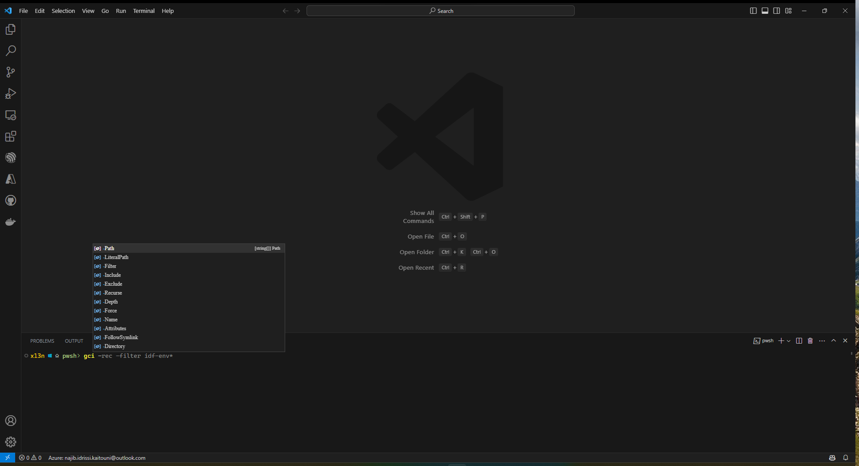Split the terminal
The width and height of the screenshot is (859, 466).
[799, 341]
